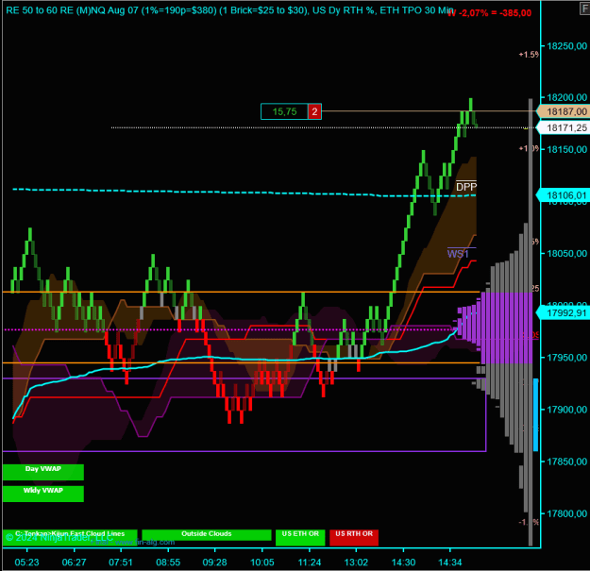Click the W -2,07% = -385,00 readout

pyautogui.click(x=490, y=13)
